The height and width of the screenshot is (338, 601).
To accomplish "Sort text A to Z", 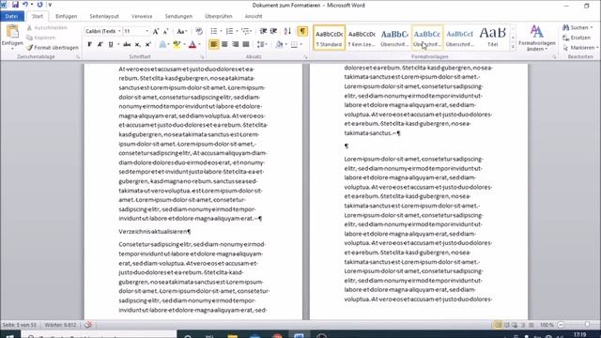I will 287,31.
